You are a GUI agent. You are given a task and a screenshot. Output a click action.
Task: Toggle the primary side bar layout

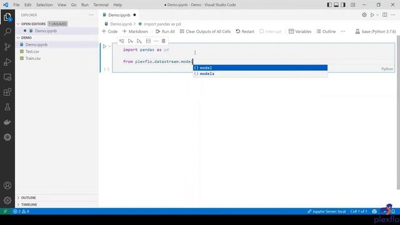pyautogui.click(x=329, y=5)
